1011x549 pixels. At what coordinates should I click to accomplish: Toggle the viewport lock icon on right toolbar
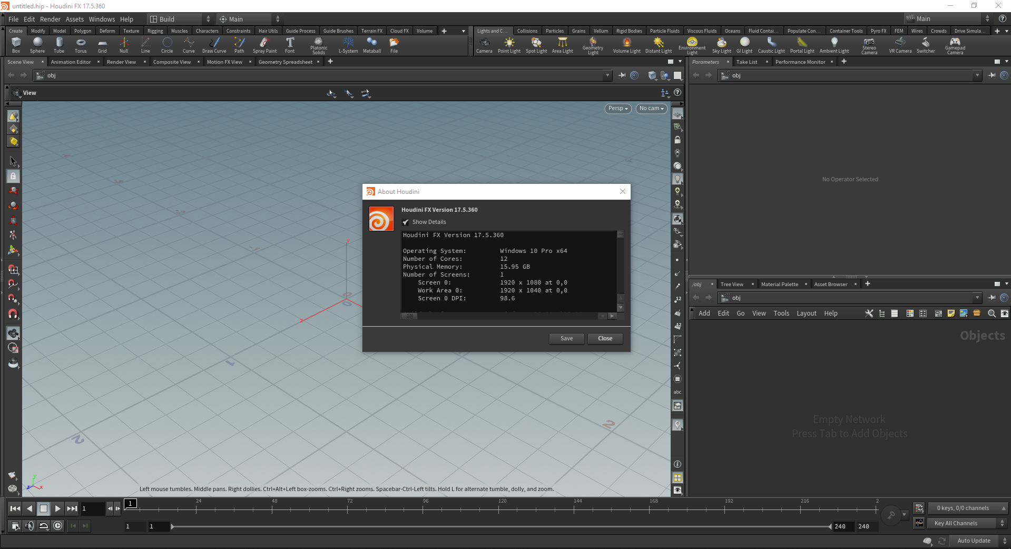pyautogui.click(x=678, y=140)
